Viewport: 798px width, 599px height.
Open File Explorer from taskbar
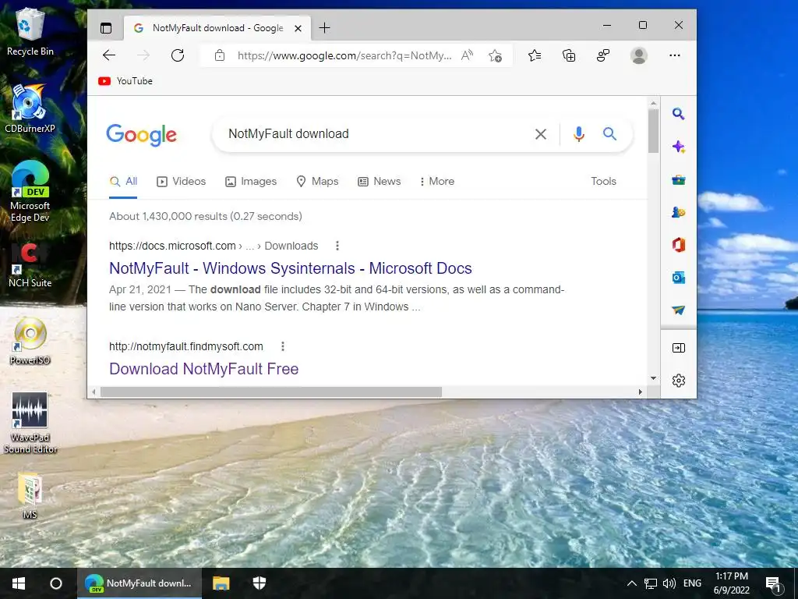[x=221, y=583]
